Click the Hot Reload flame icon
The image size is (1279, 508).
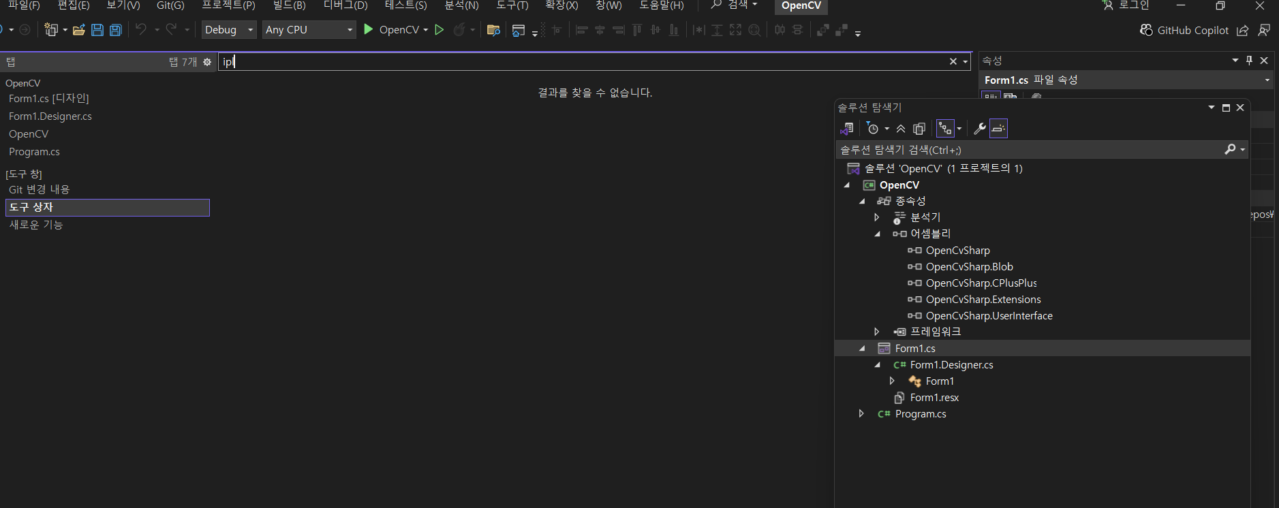[460, 30]
